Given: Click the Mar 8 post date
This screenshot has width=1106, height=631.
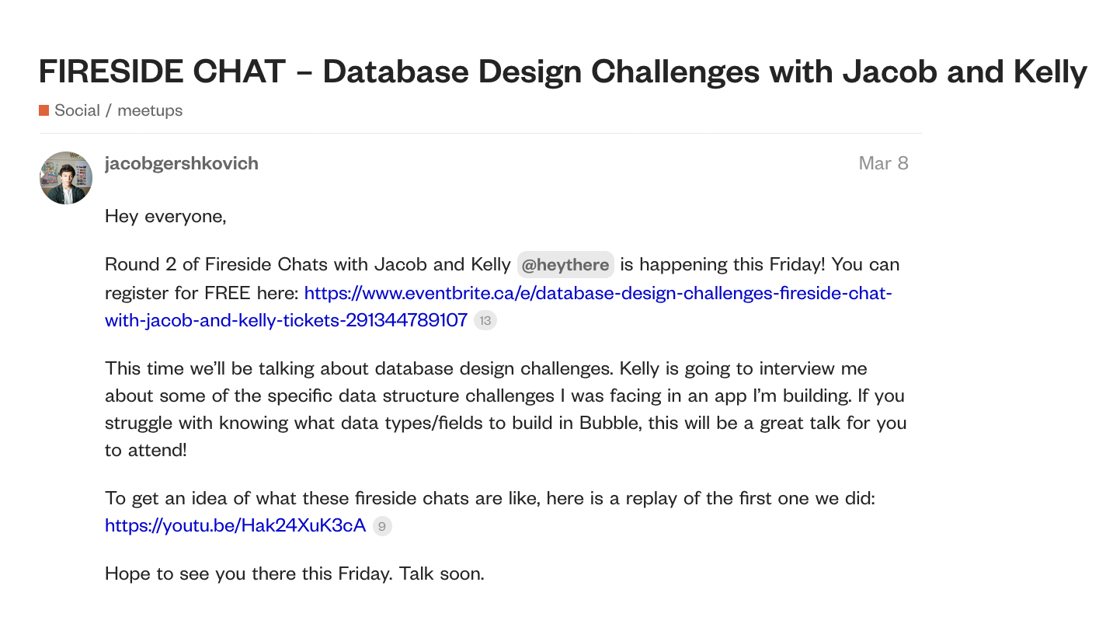Looking at the screenshot, I should point(883,163).
